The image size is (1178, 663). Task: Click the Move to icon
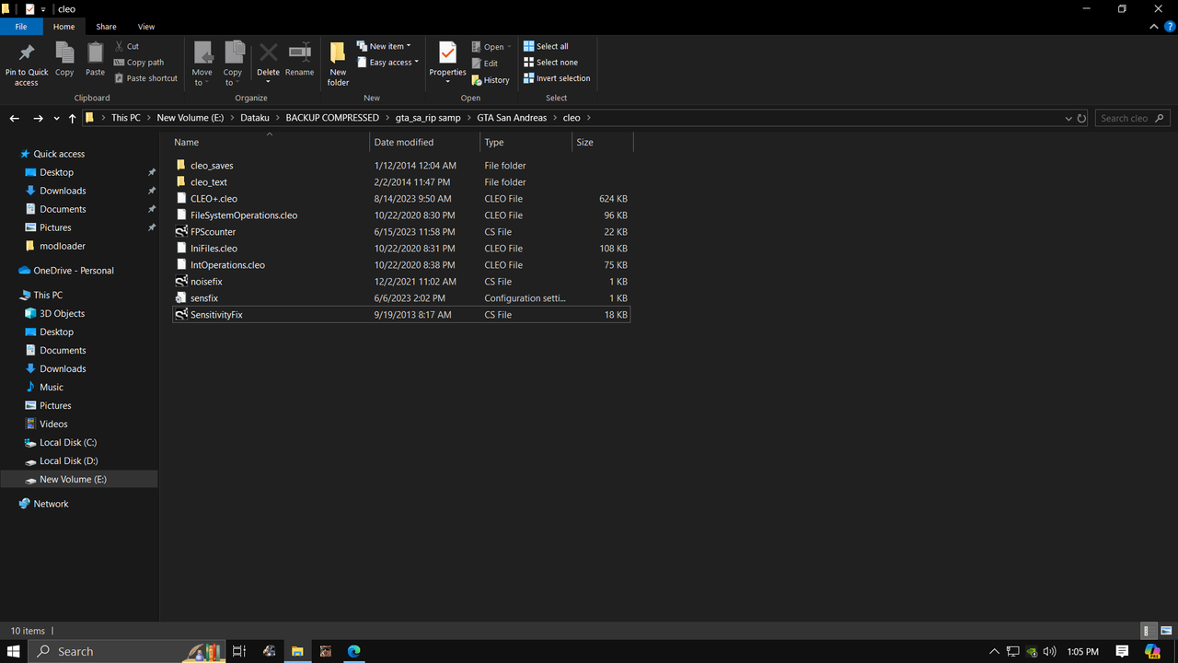(202, 52)
